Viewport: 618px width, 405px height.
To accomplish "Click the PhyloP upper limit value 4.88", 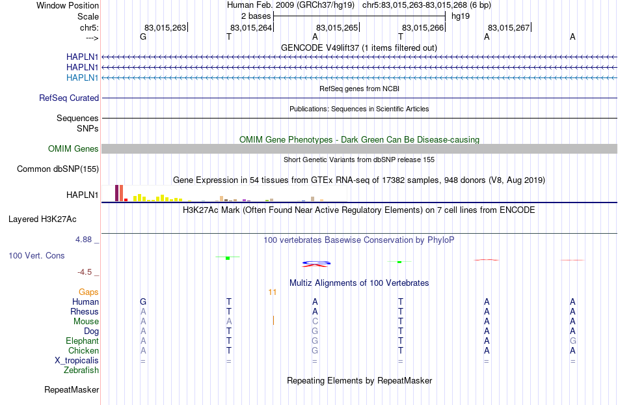I will pyautogui.click(x=83, y=240).
